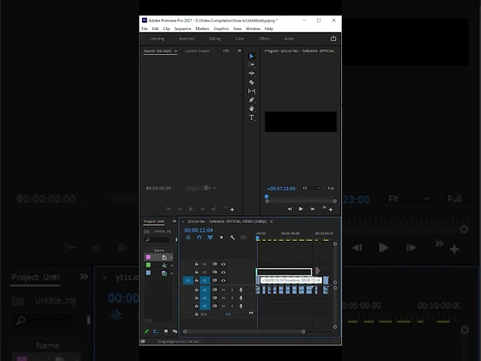Viewport: 481px width, 361px height.
Task: Step forward one frame in program monitor
Action: pos(313,209)
